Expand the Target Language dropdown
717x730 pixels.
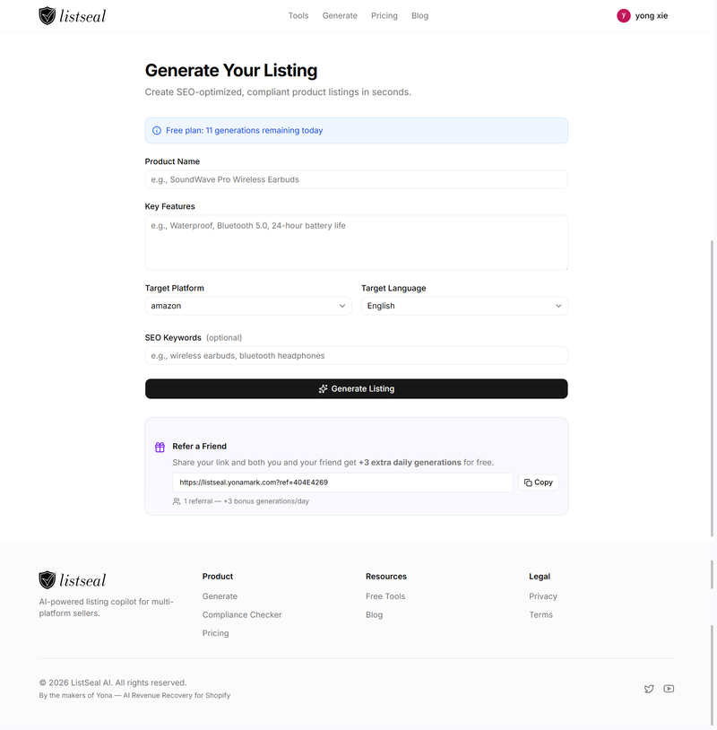coord(464,306)
